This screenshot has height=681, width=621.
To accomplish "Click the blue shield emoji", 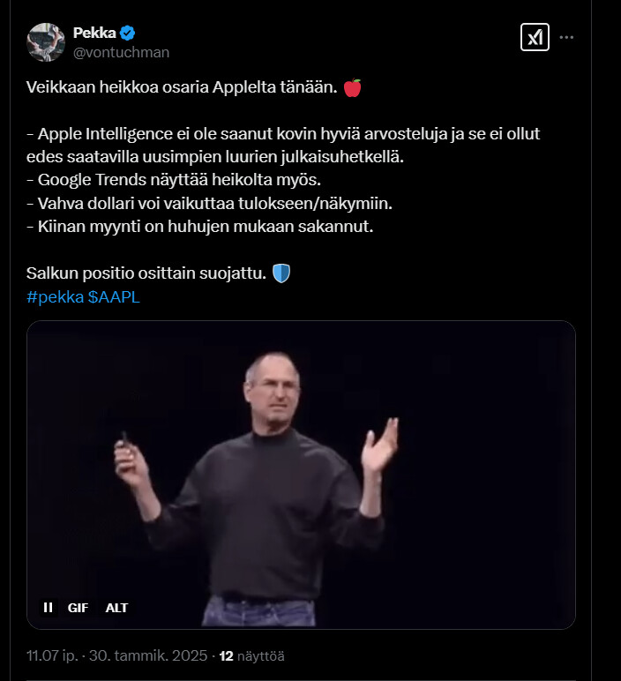I will (x=281, y=273).
